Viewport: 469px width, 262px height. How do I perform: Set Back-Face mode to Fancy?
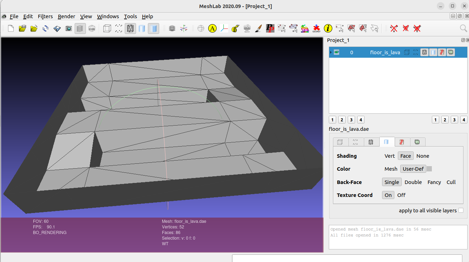click(x=434, y=182)
